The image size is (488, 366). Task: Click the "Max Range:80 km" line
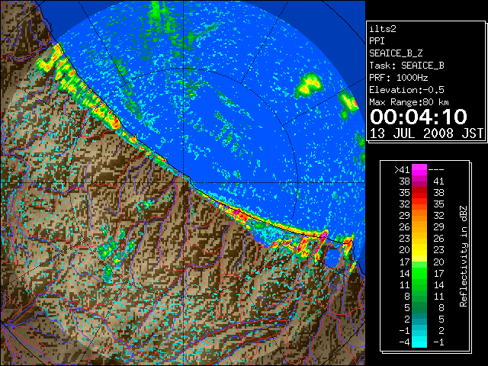coord(409,102)
